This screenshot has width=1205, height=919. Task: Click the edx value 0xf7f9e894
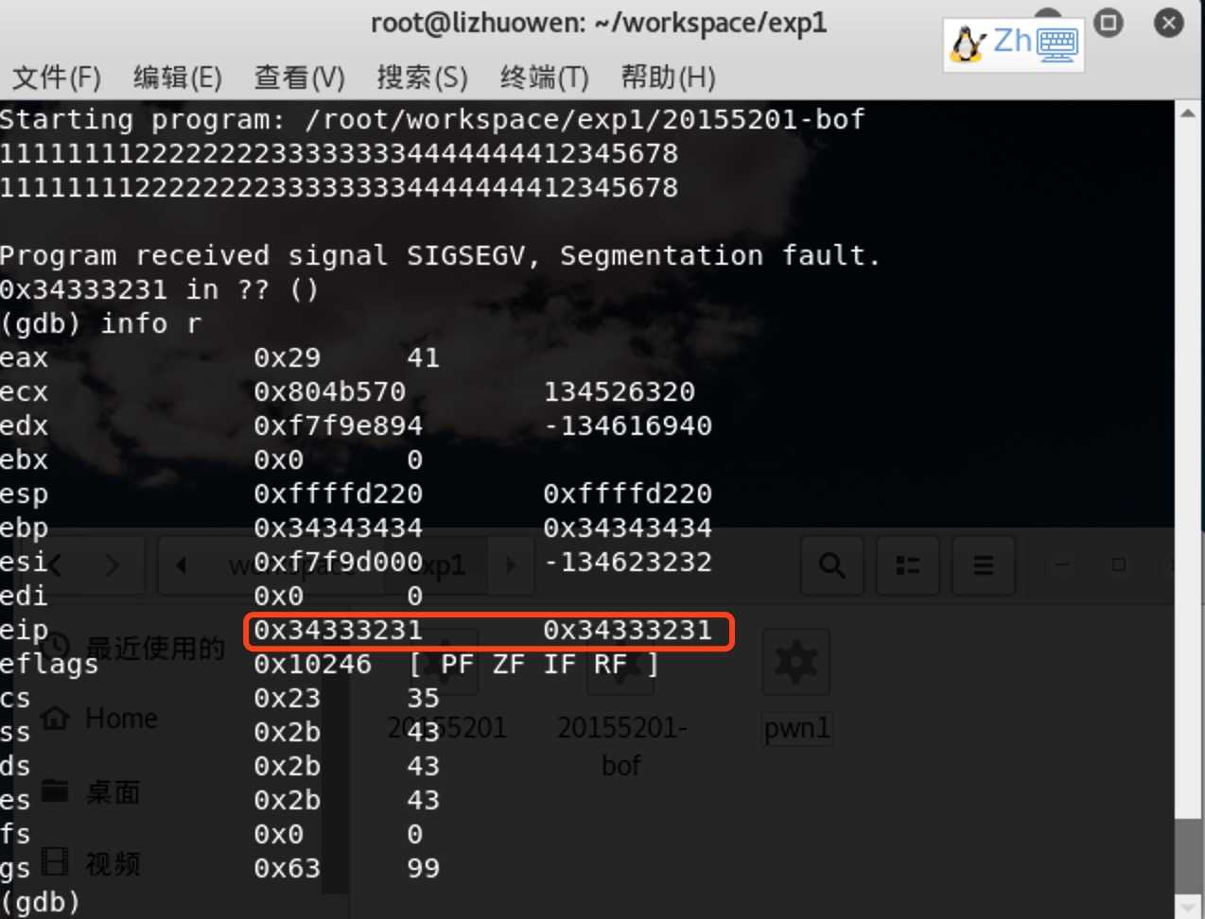(x=338, y=425)
